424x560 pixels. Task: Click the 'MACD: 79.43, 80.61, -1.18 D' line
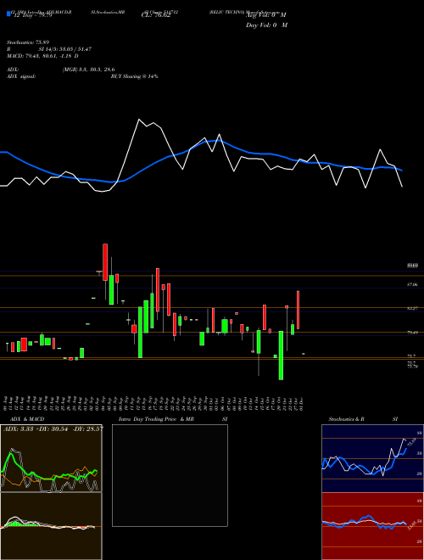coord(42,56)
